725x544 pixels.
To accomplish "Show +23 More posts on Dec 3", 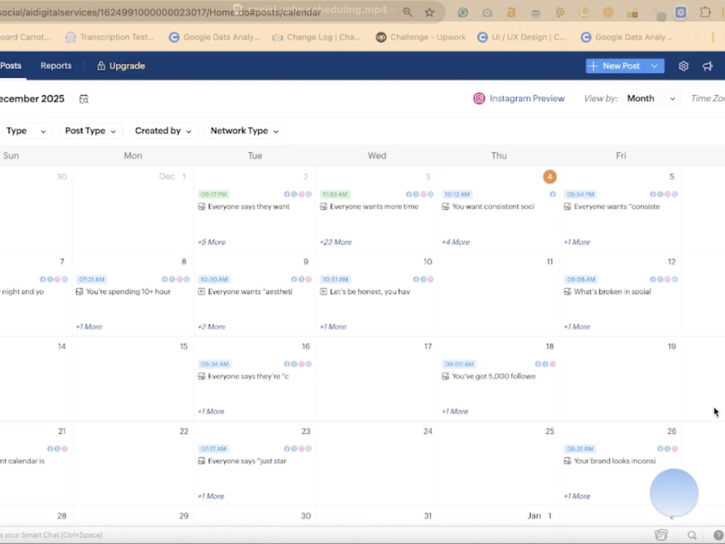I will (x=336, y=242).
